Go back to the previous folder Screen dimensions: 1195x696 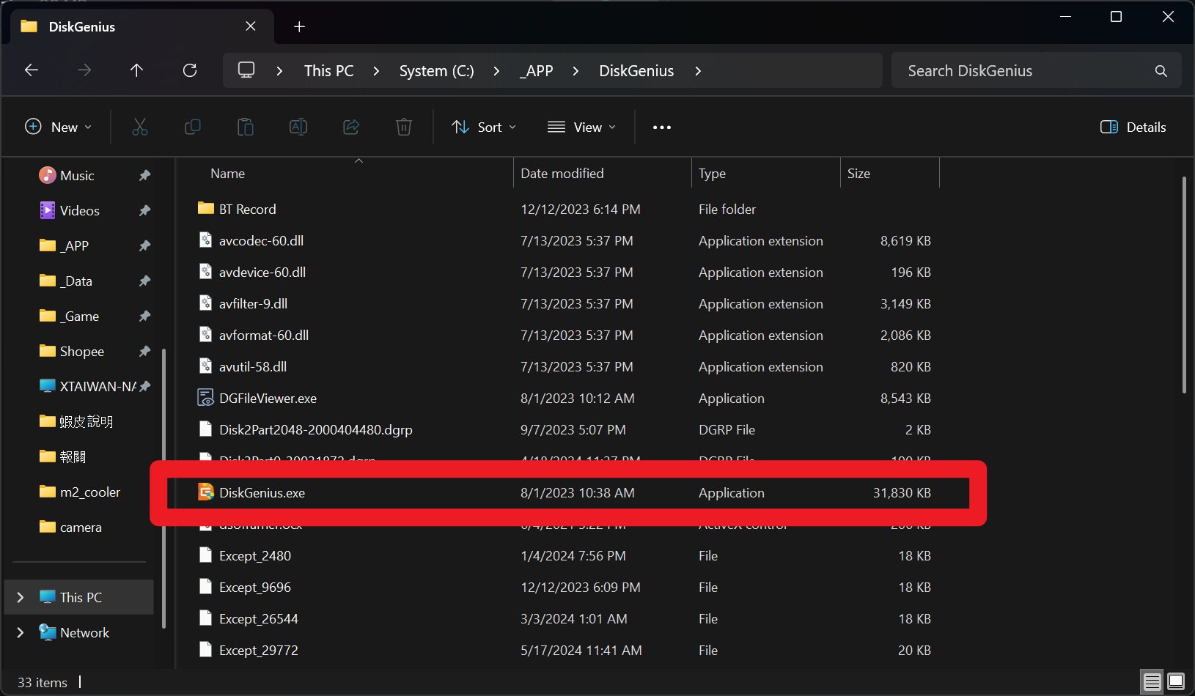tap(32, 70)
